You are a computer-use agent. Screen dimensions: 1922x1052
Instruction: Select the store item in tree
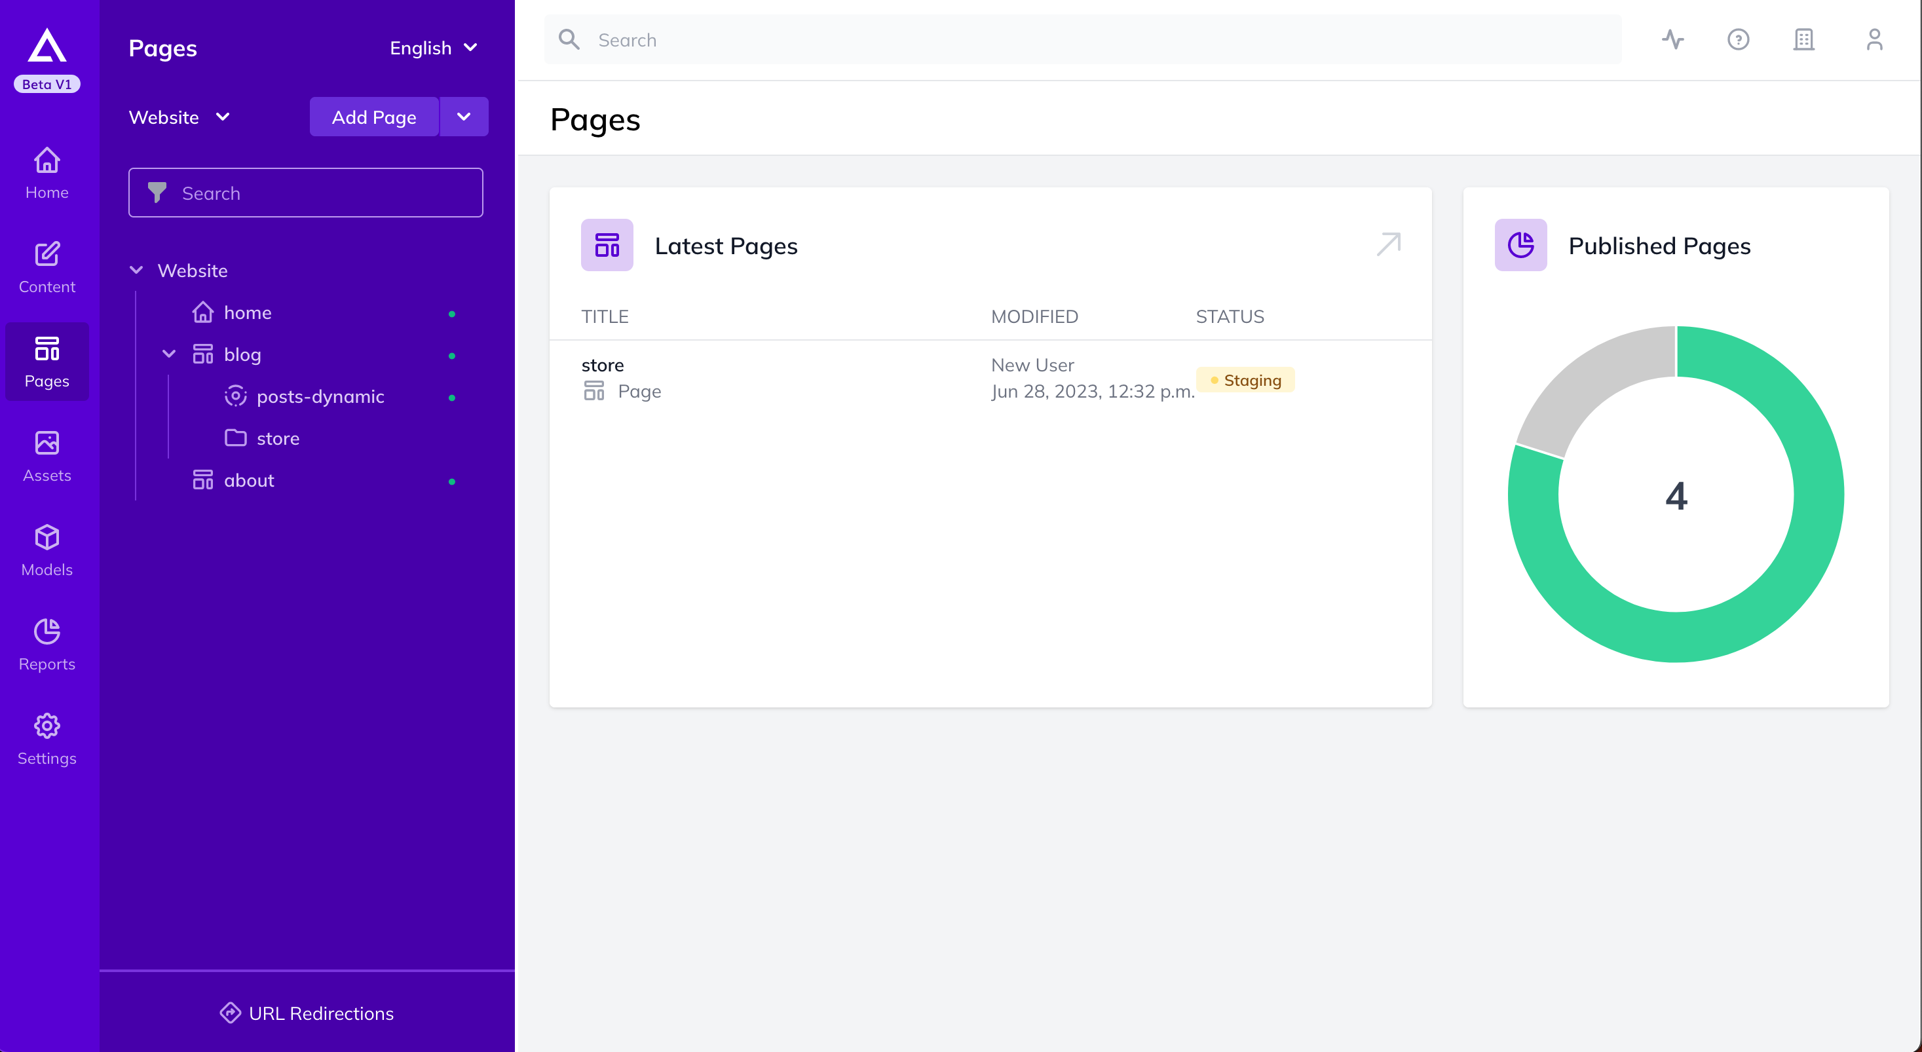click(x=278, y=438)
